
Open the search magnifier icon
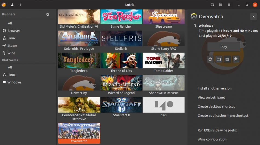212,5
